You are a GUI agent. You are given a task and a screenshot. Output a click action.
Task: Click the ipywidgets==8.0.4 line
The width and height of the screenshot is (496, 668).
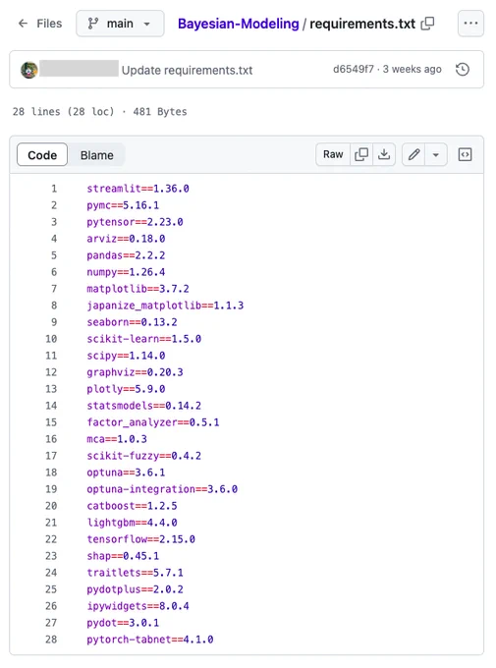tap(138, 606)
